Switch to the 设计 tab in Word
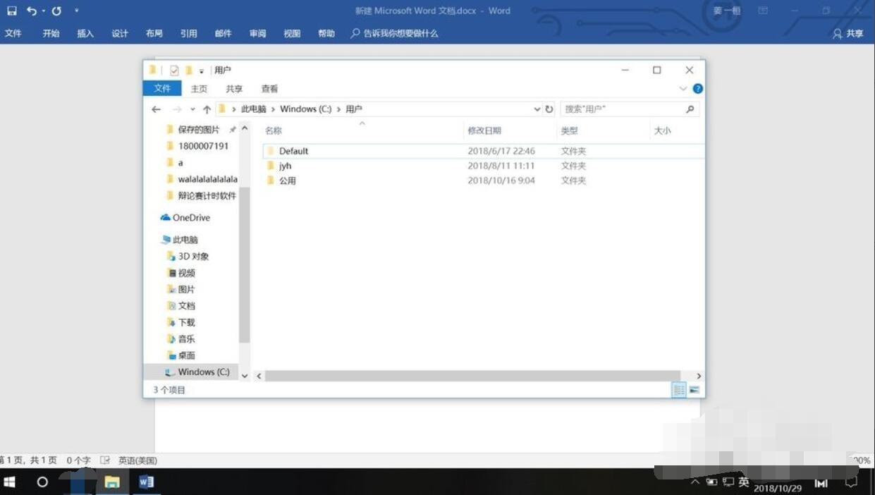Image resolution: width=875 pixels, height=495 pixels. click(120, 33)
